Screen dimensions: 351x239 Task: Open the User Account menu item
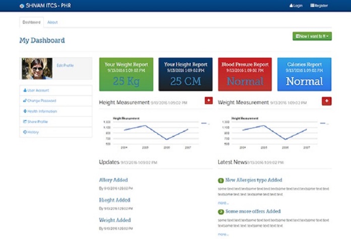click(x=56, y=90)
